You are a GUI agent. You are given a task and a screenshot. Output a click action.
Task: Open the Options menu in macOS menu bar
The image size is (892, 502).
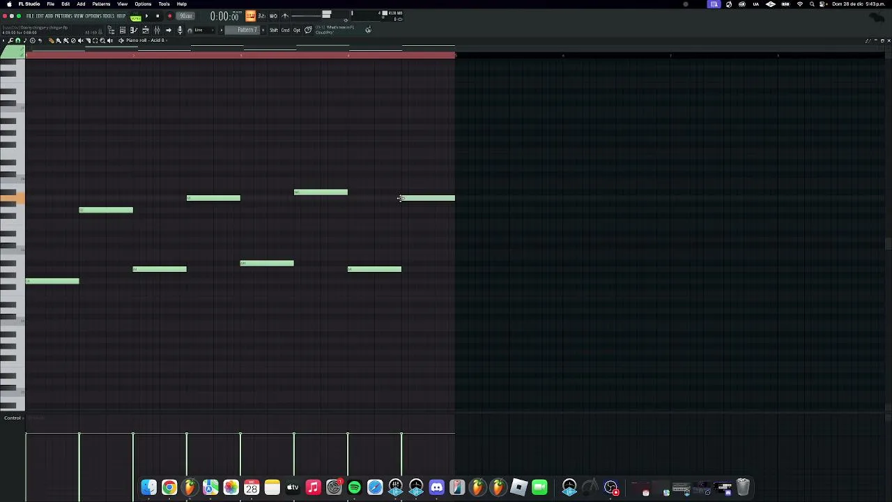coord(143,4)
